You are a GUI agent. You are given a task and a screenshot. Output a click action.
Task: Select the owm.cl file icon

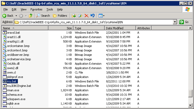[x=5, y=72]
